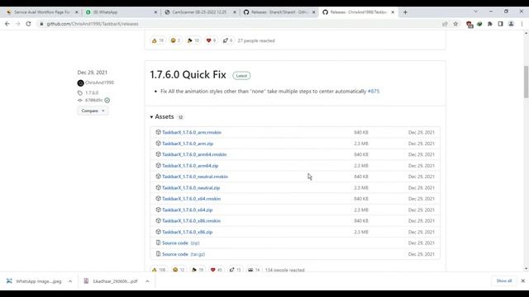Click the package icon beside TaskbarX_1.7.6.0_x64.zip
529x297 pixels.
point(158,210)
